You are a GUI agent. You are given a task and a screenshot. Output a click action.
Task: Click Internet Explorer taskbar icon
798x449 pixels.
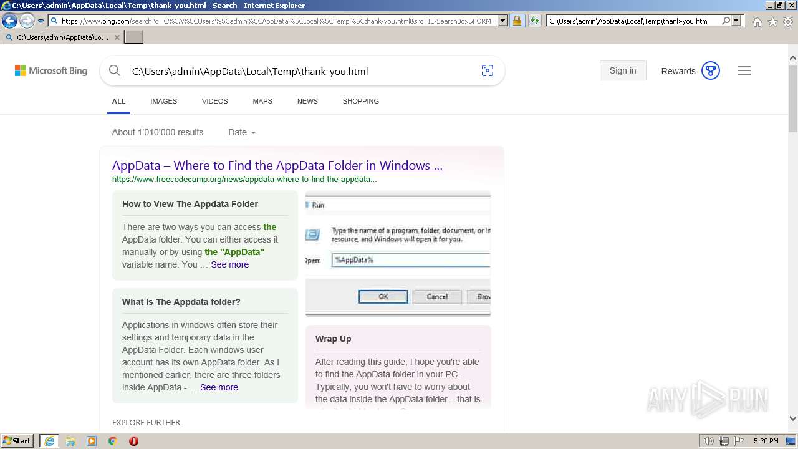49,441
